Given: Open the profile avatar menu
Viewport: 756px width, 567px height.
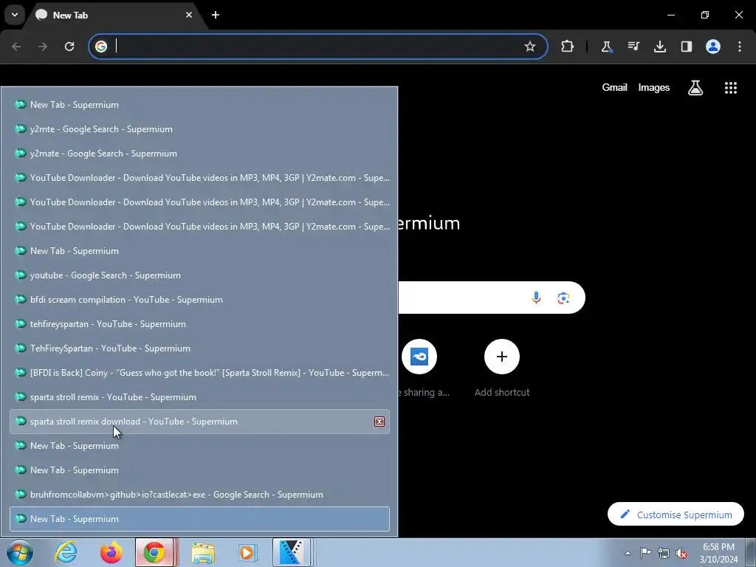Looking at the screenshot, I should click(x=713, y=47).
